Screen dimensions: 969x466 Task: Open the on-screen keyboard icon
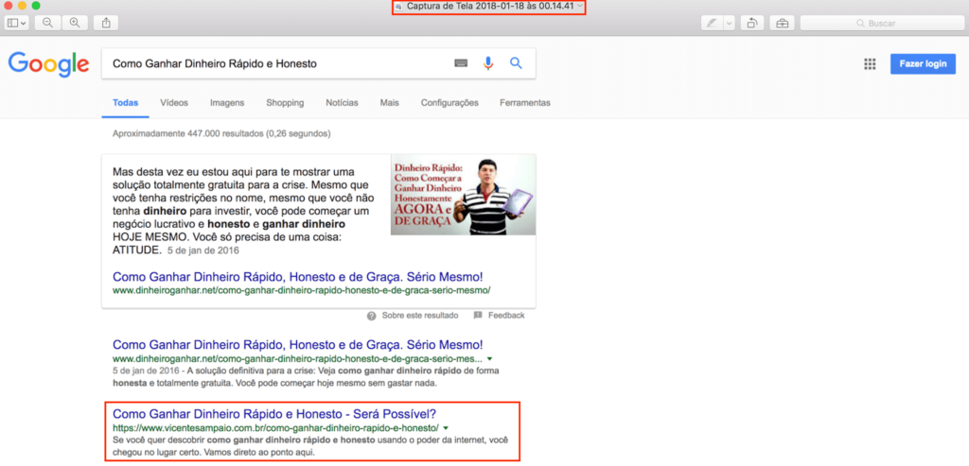pos(461,63)
